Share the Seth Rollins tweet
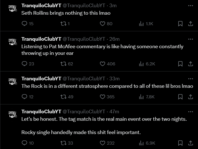 (191, 24)
